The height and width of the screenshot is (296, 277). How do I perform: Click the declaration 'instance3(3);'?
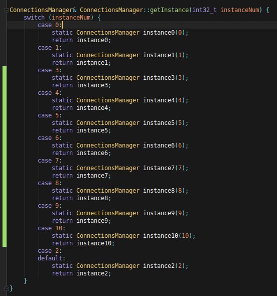166,78
